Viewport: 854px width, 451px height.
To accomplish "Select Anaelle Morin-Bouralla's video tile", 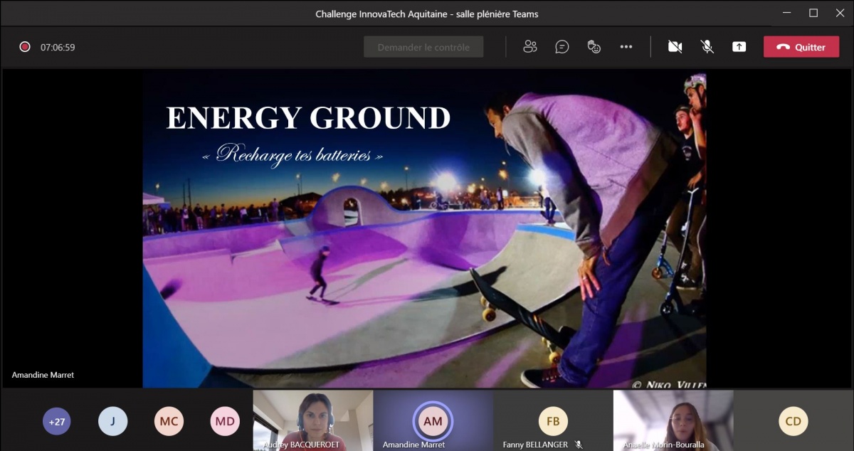I will (673, 418).
